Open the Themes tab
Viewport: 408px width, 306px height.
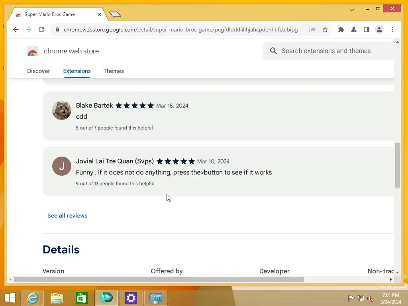pyautogui.click(x=114, y=71)
